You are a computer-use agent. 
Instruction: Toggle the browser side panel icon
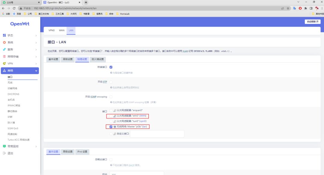pyautogui.click(x=311, y=8)
